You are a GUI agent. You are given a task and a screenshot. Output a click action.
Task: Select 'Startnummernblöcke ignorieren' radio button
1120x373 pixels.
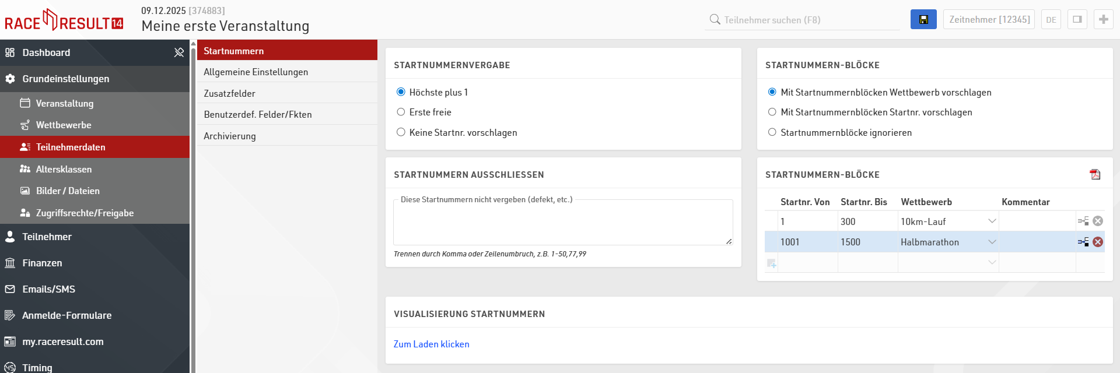(x=772, y=132)
